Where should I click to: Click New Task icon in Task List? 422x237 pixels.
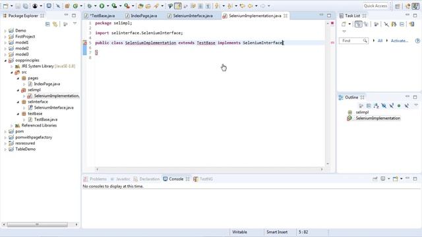[x=344, y=24]
